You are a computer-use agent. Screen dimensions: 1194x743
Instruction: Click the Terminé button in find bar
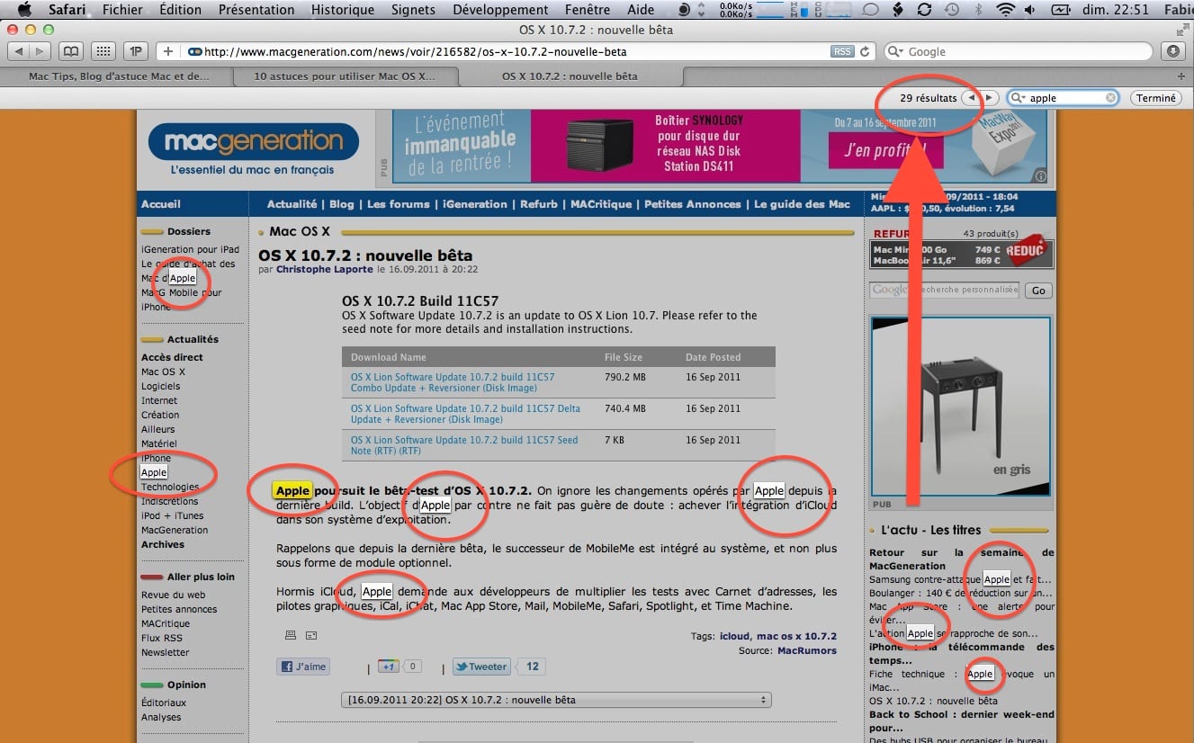[1155, 98]
